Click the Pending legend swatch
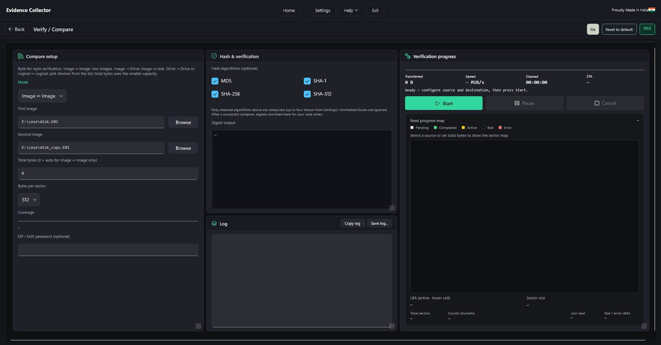661x345 pixels. pyautogui.click(x=412, y=127)
